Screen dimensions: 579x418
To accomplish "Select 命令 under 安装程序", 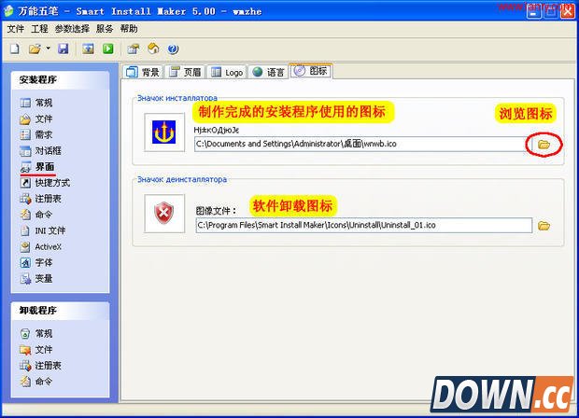I will 36,215.
